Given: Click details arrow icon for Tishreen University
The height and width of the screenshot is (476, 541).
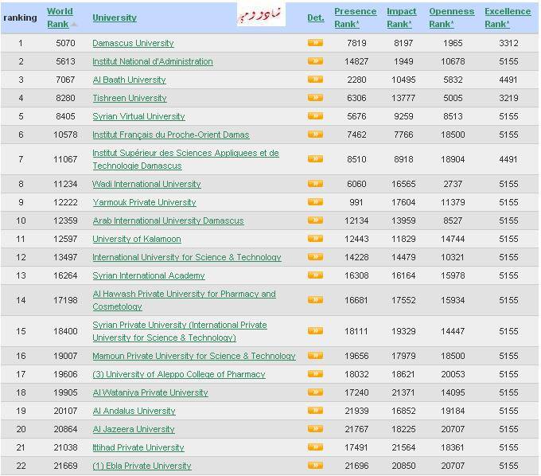Looking at the screenshot, I should click(x=315, y=98).
